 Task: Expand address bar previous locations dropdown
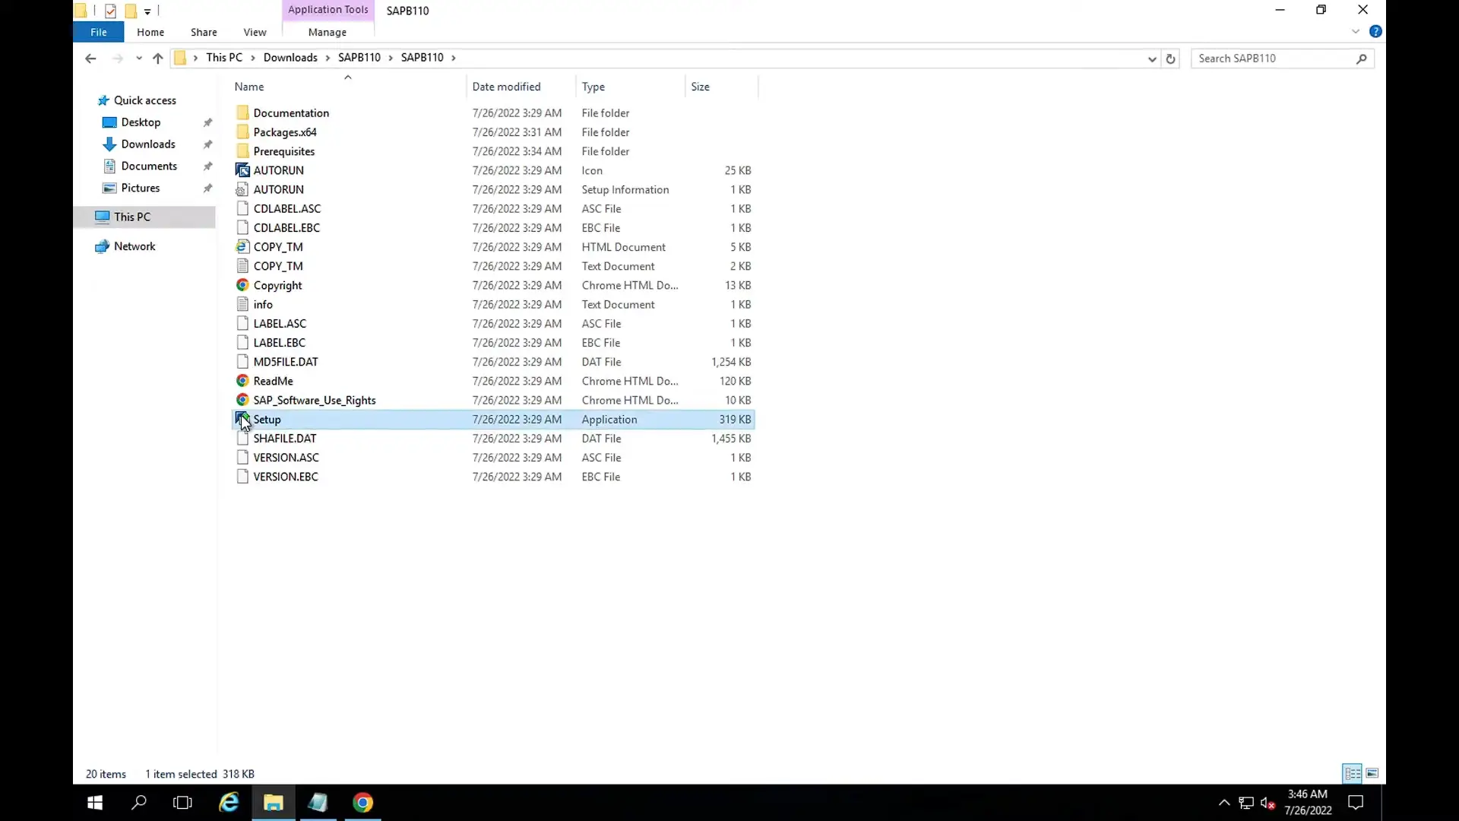(1151, 59)
